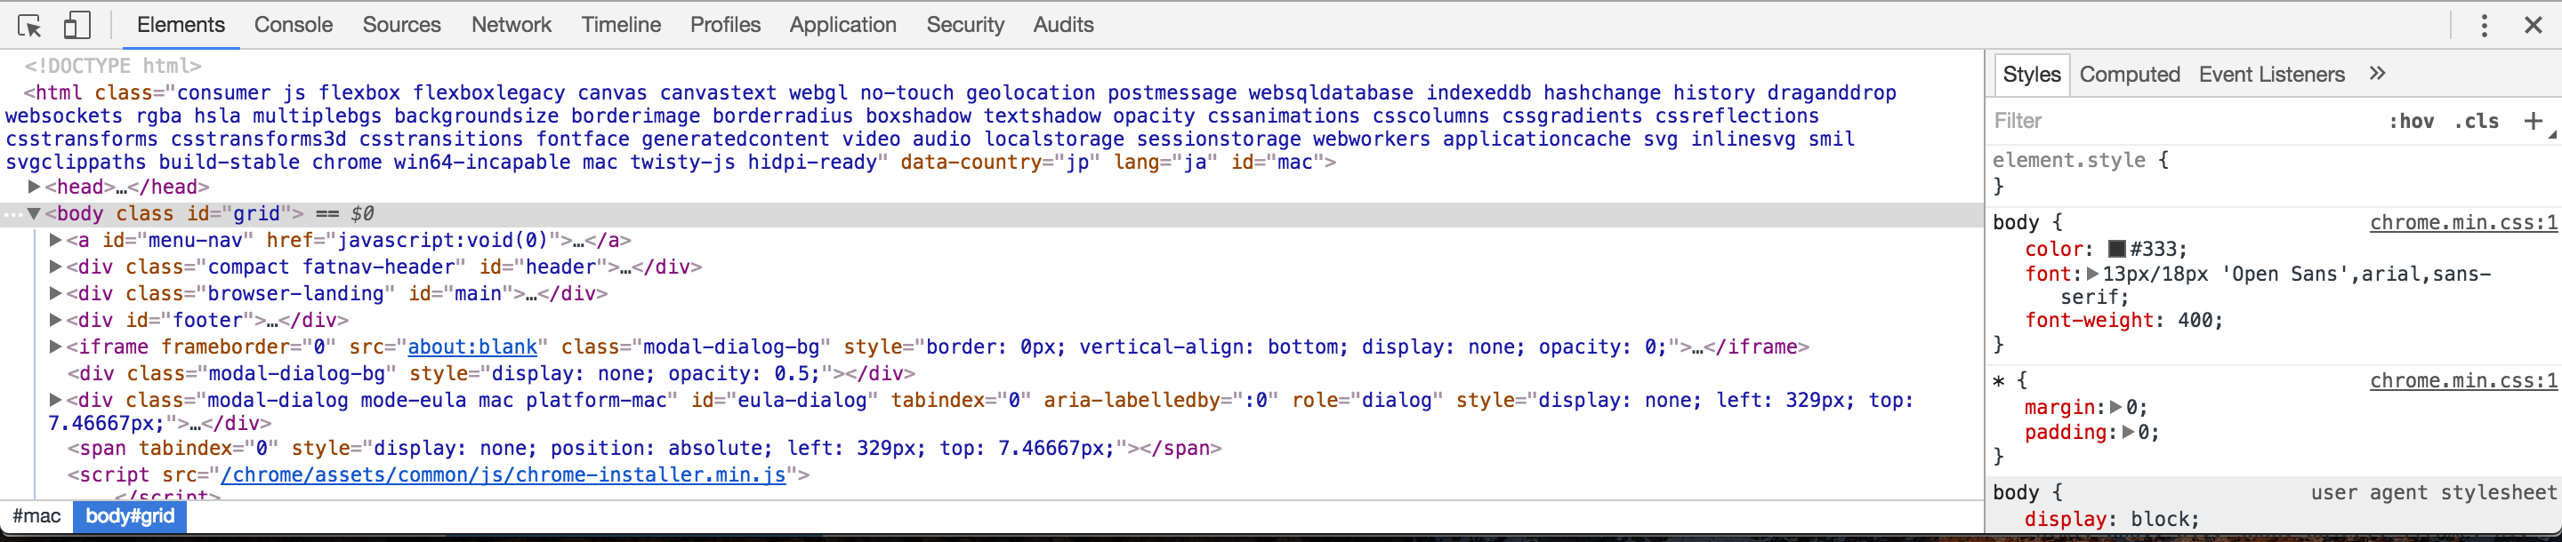The image size is (2562, 542).
Task: Open about:blank iframe src link
Action: (x=472, y=347)
